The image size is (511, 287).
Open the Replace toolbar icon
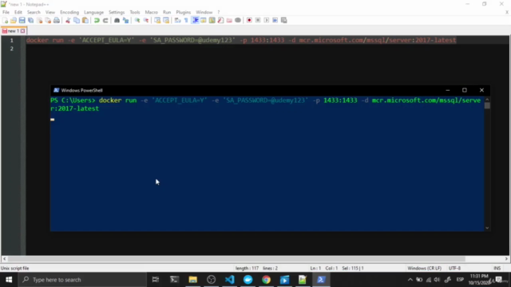(x=125, y=20)
